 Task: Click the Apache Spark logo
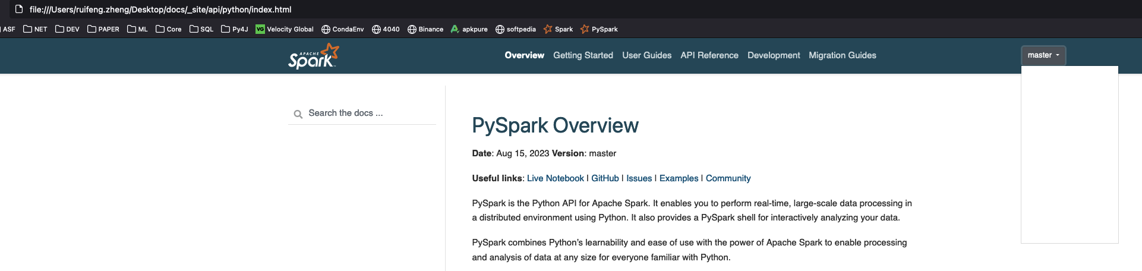click(314, 56)
